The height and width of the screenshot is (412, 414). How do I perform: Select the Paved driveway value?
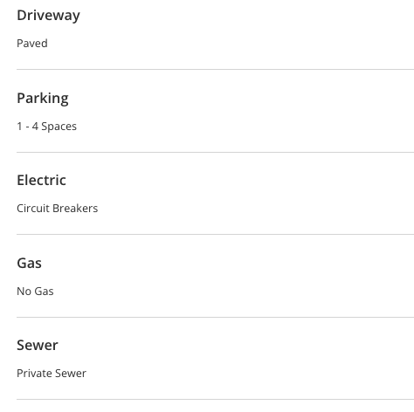pos(32,44)
